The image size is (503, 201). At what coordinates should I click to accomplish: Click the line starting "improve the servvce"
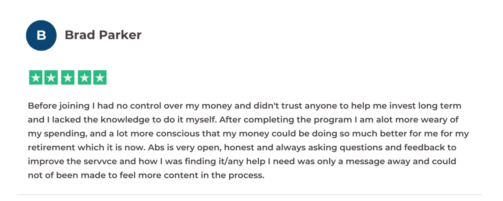[242, 161]
